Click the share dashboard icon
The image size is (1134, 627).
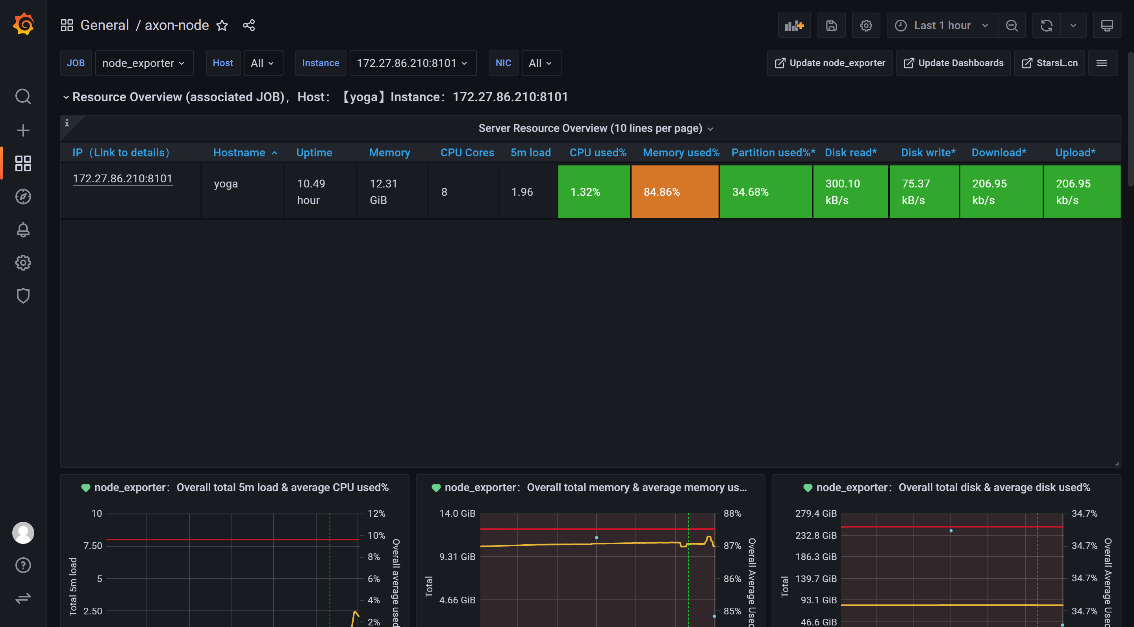(248, 25)
